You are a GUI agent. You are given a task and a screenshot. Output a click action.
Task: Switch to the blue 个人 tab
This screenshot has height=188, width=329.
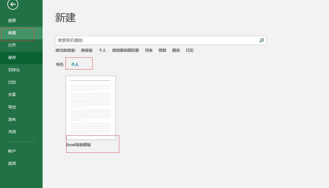tap(75, 64)
